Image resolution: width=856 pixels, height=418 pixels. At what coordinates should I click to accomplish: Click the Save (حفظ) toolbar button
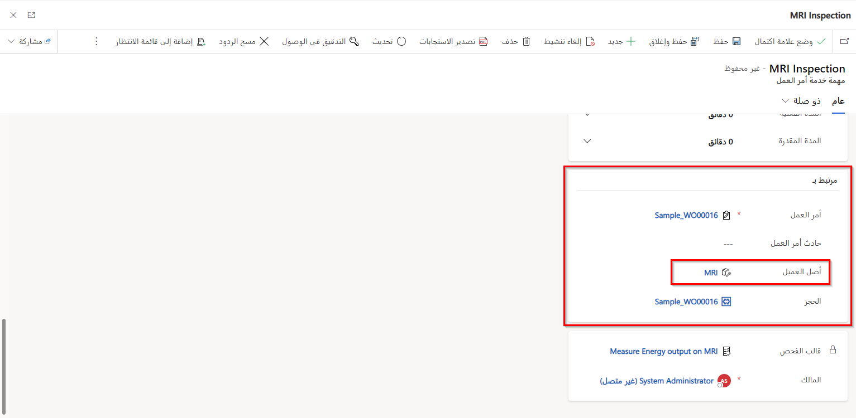pyautogui.click(x=726, y=42)
